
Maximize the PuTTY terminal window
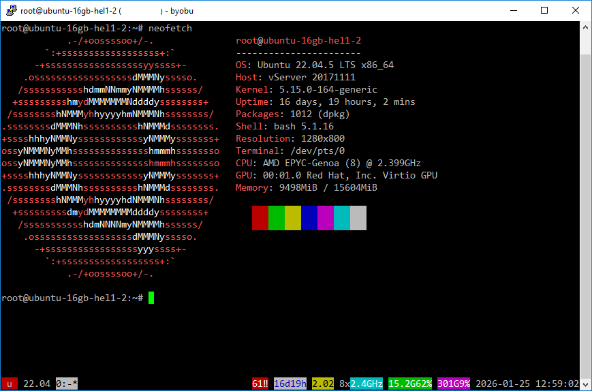[x=544, y=11]
